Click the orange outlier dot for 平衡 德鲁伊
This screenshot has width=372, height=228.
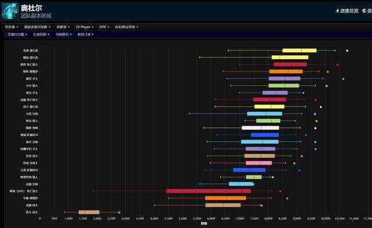coord(287,198)
